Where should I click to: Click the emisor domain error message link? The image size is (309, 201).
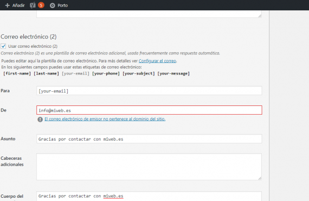(x=105, y=119)
